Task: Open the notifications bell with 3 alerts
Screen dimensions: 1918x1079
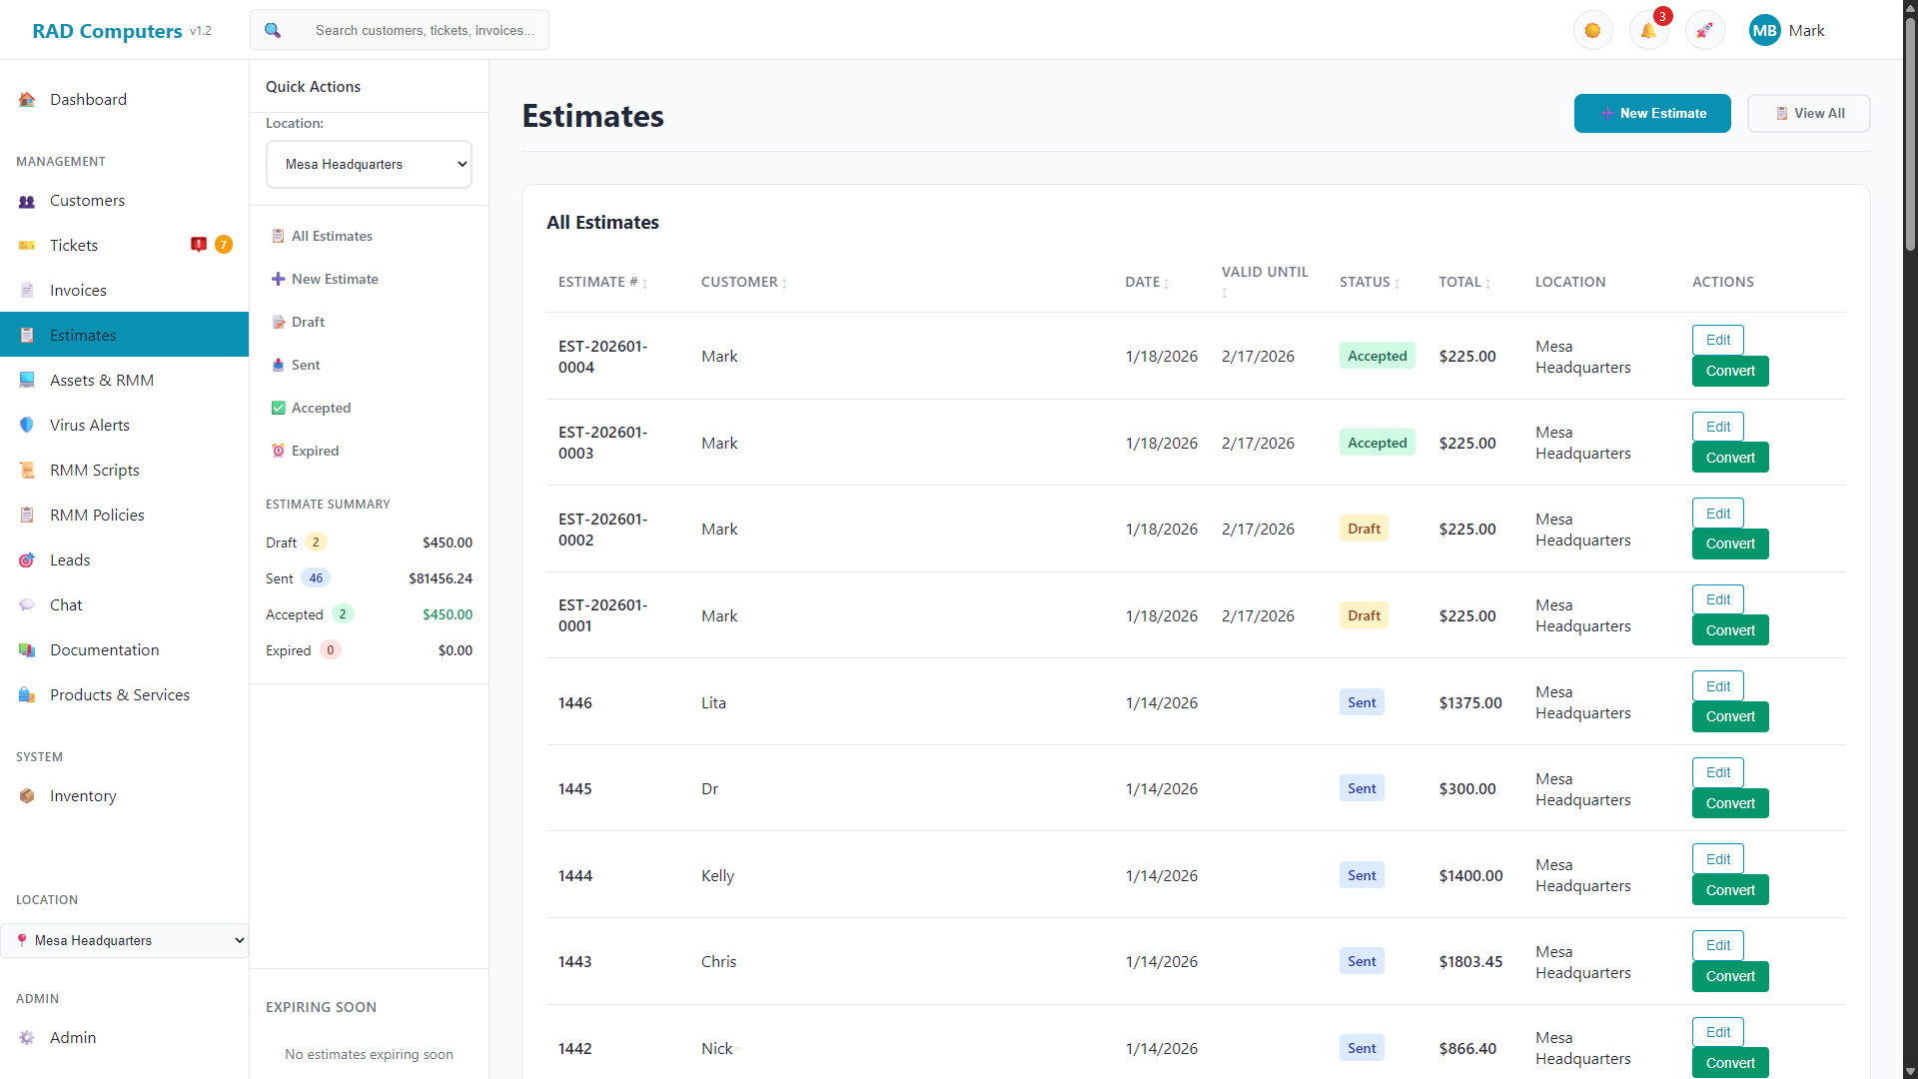Action: click(1648, 30)
